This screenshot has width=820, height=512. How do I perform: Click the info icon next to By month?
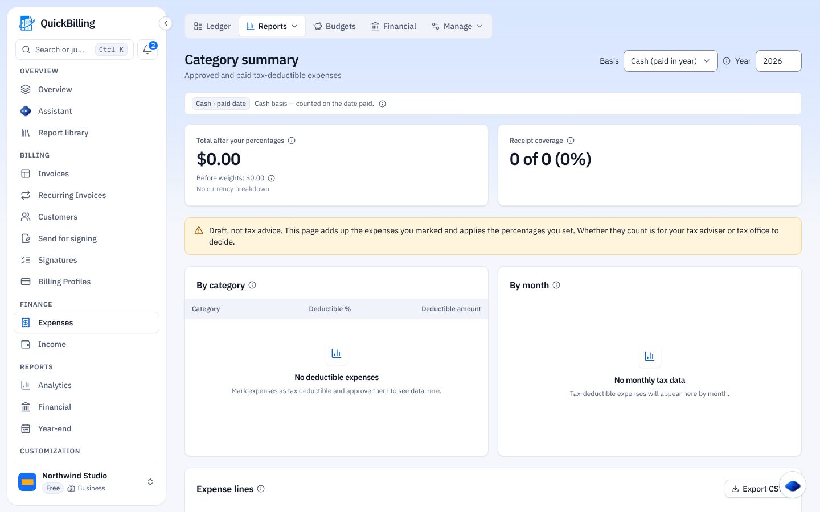(x=556, y=285)
